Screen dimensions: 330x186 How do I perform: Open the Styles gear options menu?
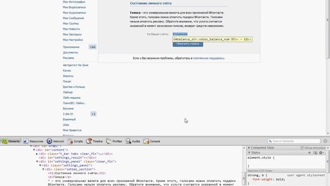pyautogui.click(x=321, y=153)
